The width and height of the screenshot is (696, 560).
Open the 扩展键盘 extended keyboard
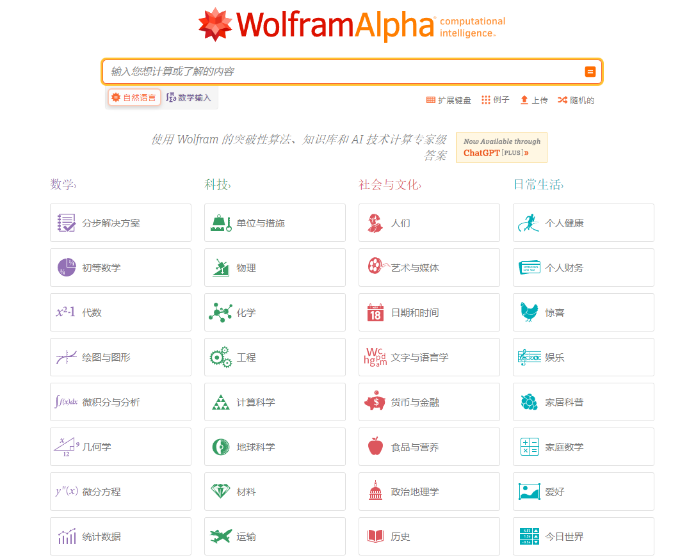tap(448, 100)
